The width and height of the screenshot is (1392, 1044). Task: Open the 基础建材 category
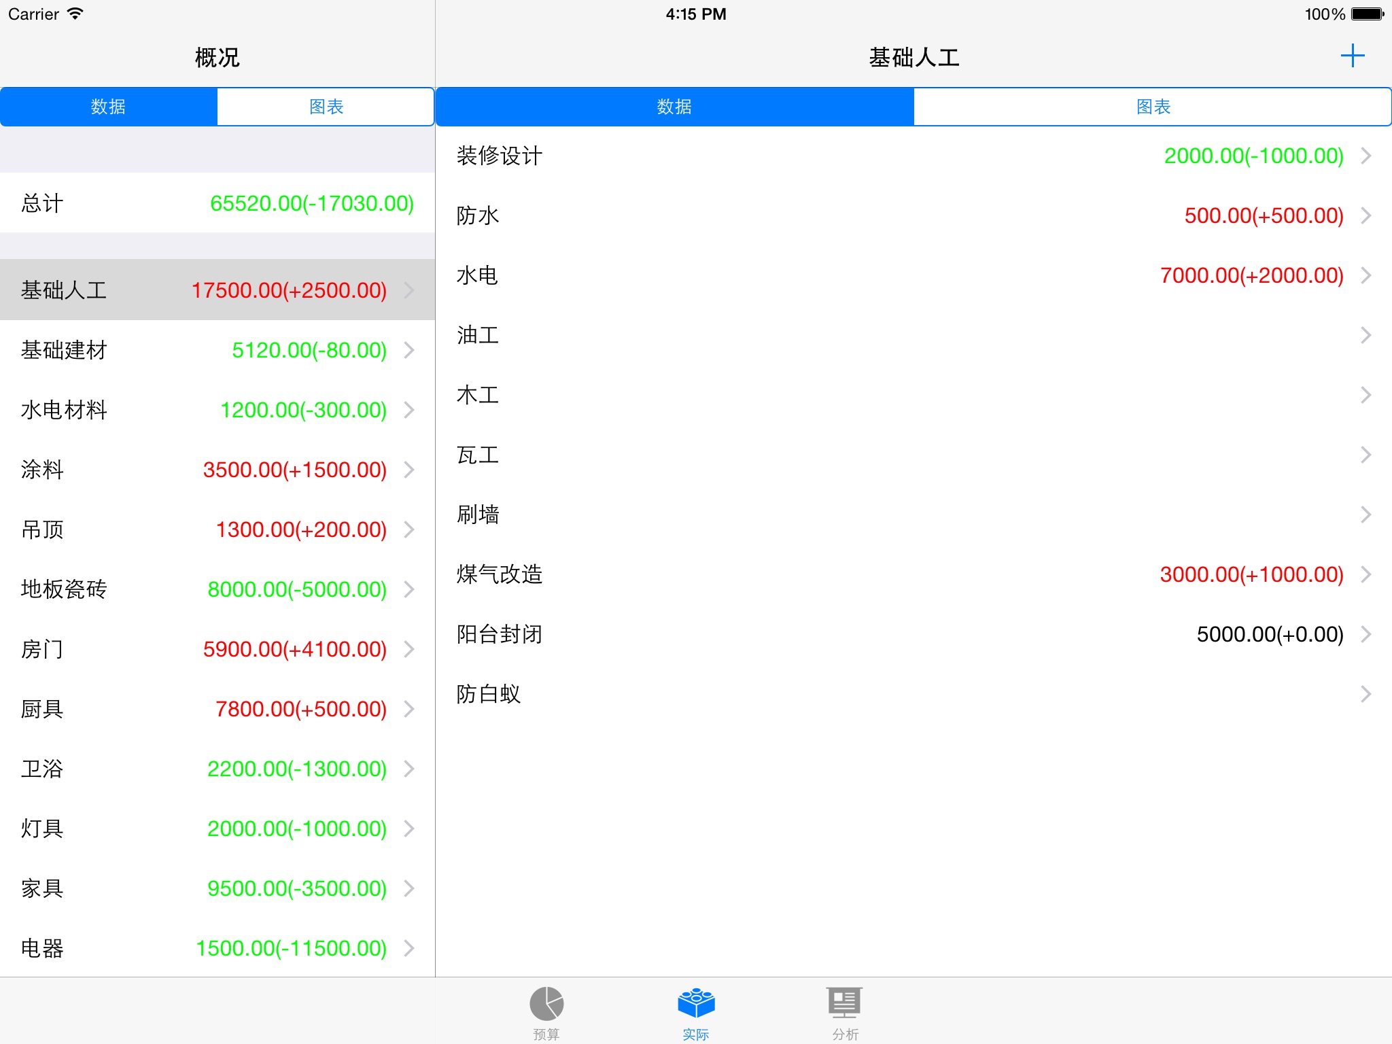(217, 350)
